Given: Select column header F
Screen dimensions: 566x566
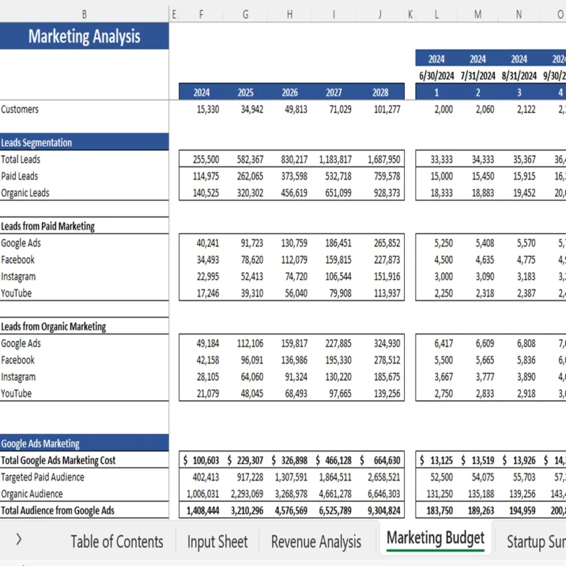Looking at the screenshot, I should tap(200, 13).
